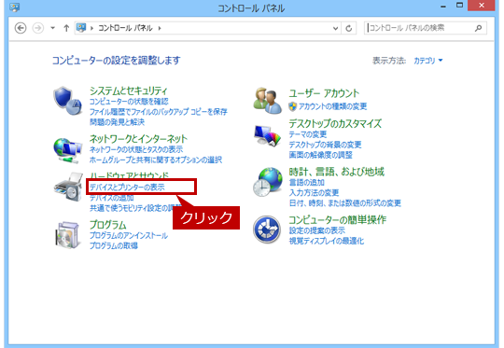Open プログラムのアンインストール link
Screen dimensions: 504x348
click(x=129, y=235)
